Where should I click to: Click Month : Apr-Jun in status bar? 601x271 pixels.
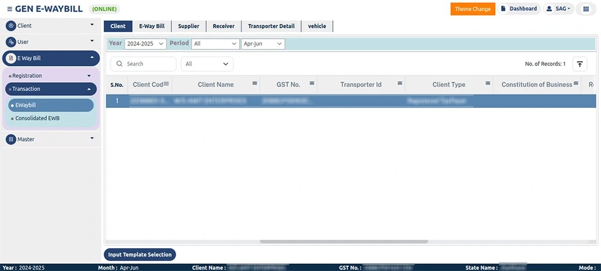pyautogui.click(x=118, y=268)
